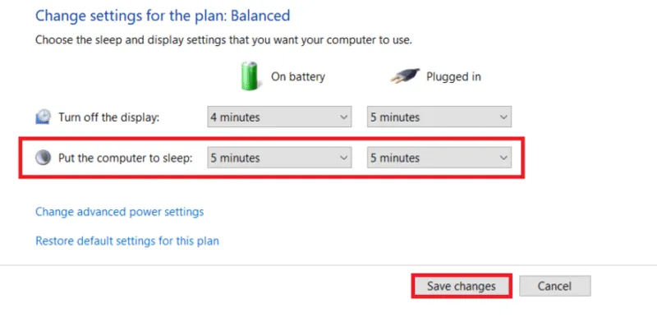
Task: Click the monitor icon beside Turn off the display
Action: pos(43,117)
